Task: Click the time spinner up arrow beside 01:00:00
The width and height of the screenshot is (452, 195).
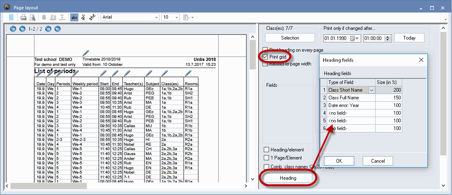Action: coord(388,37)
